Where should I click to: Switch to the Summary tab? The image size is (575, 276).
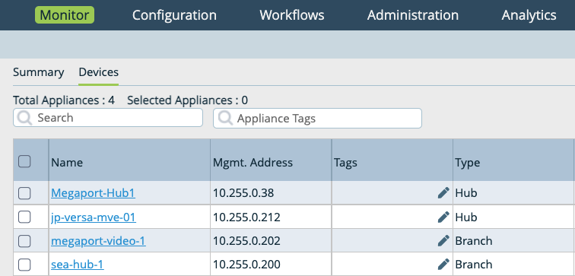[x=39, y=72]
